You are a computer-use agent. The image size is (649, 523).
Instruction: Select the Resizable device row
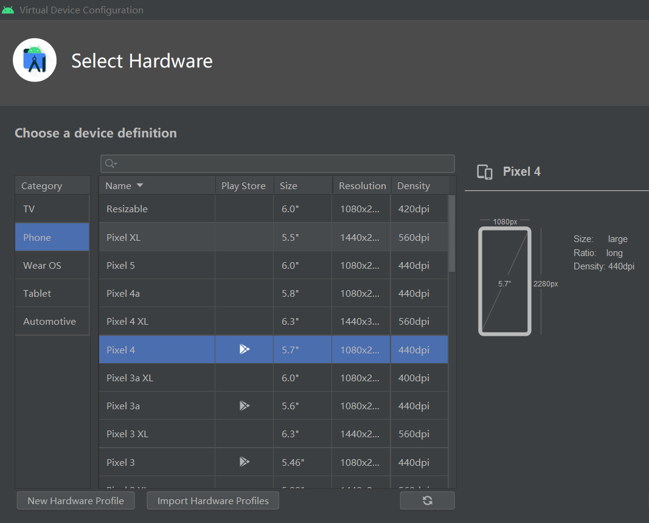coord(273,209)
